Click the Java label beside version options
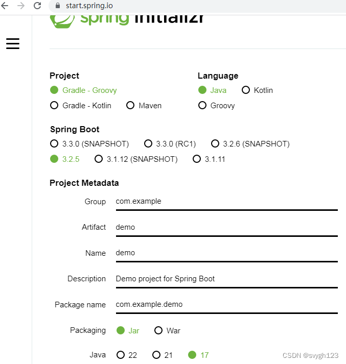This screenshot has width=346, height=364. [98, 355]
